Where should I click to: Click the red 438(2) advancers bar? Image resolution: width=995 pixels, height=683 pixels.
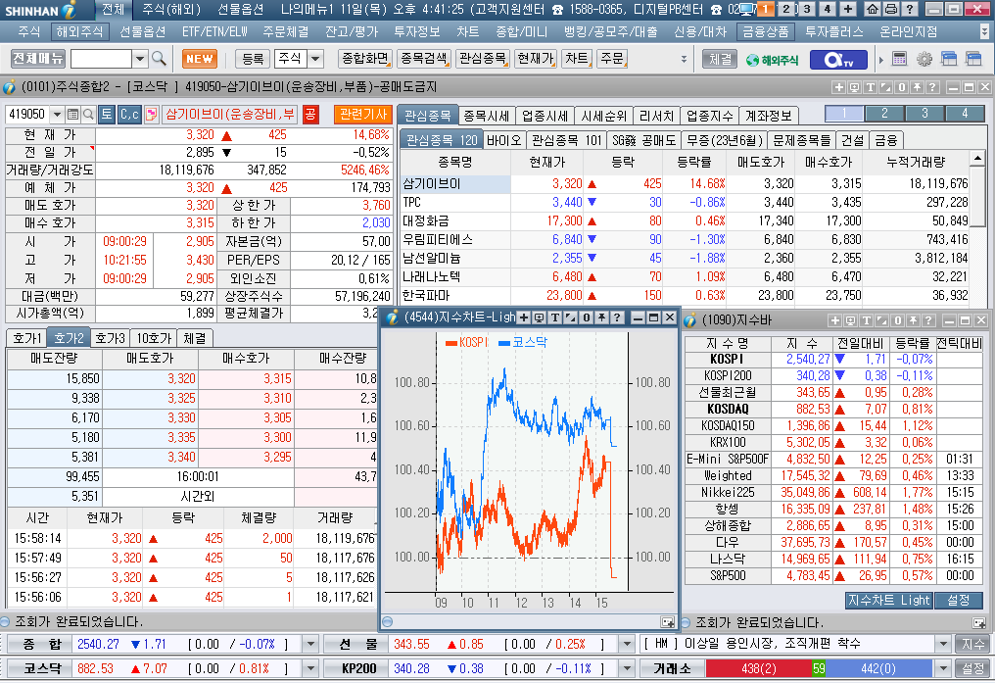758,668
